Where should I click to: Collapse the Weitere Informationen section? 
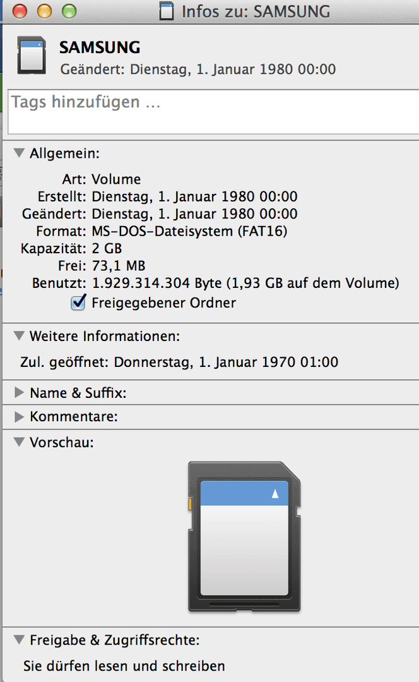[x=19, y=336]
